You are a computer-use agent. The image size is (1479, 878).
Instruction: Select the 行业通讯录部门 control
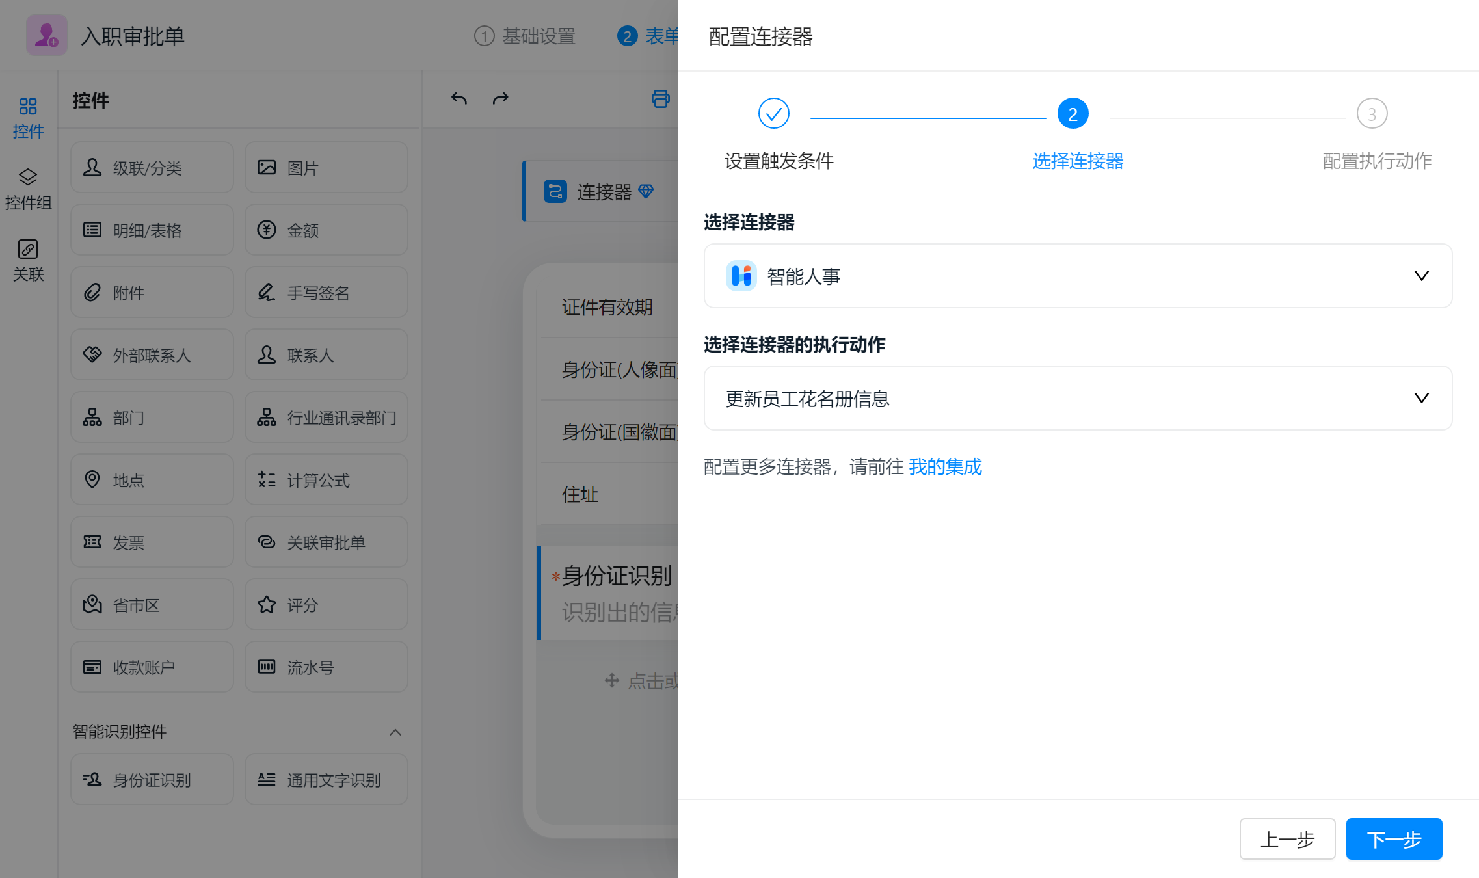tap(326, 418)
